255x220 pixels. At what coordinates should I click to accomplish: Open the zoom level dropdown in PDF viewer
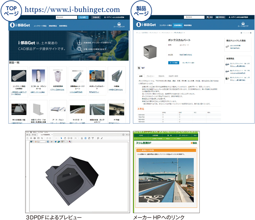click(76, 138)
